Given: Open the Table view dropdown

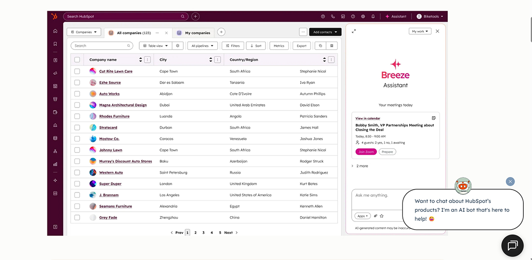Looking at the screenshot, I should 156,46.
